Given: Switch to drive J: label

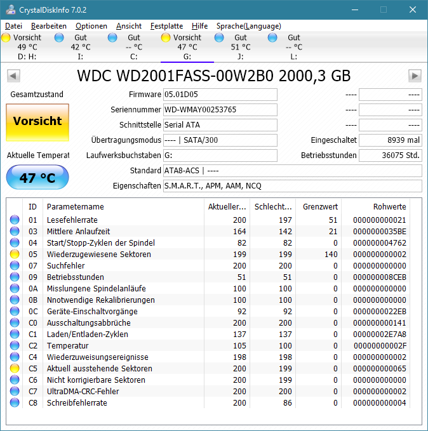Looking at the screenshot, I should pos(241,57).
